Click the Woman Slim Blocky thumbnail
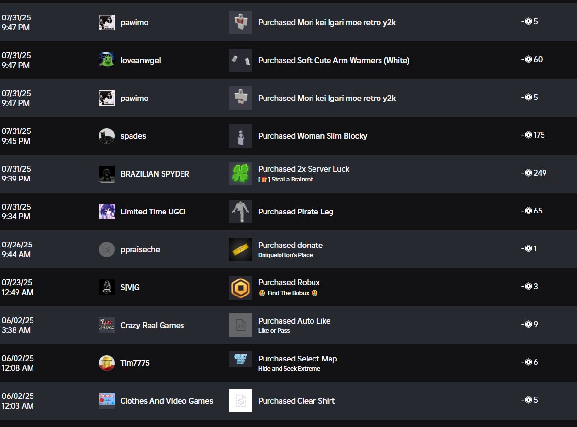 [241, 136]
